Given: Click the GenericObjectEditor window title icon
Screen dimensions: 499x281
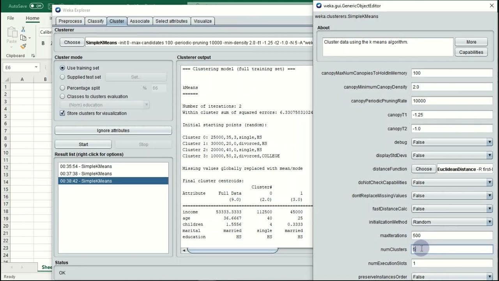Looking at the screenshot, I should (319, 5).
